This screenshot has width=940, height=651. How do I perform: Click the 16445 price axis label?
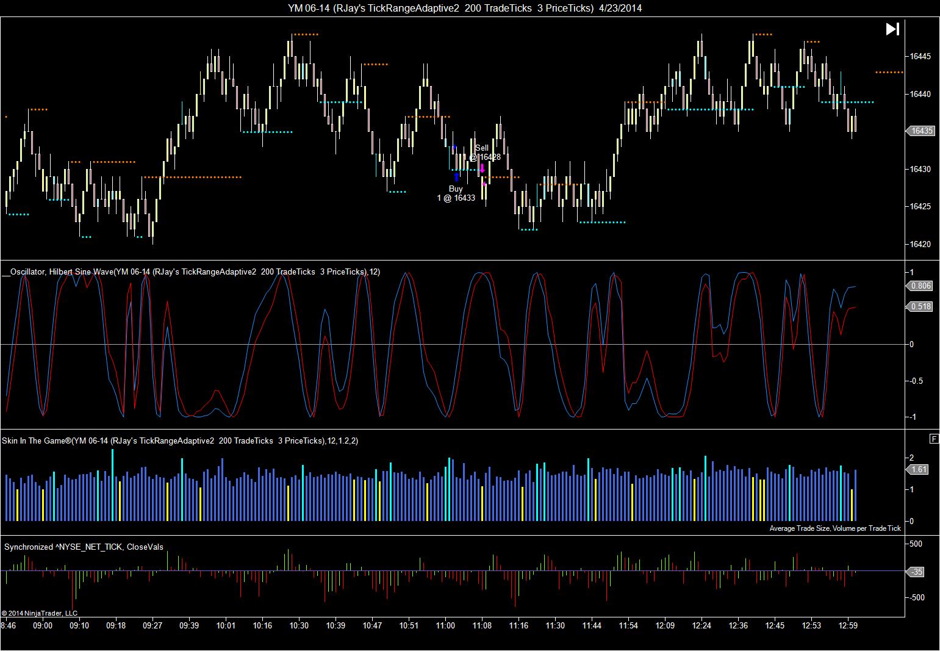pos(920,56)
